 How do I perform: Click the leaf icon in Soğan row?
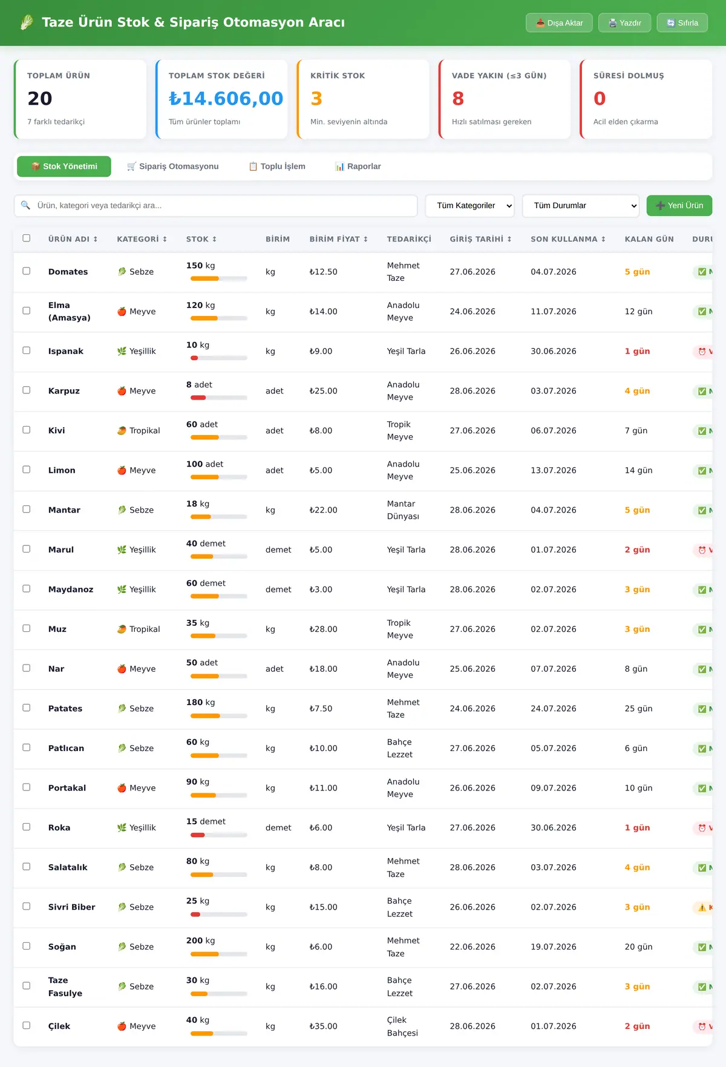click(x=122, y=947)
